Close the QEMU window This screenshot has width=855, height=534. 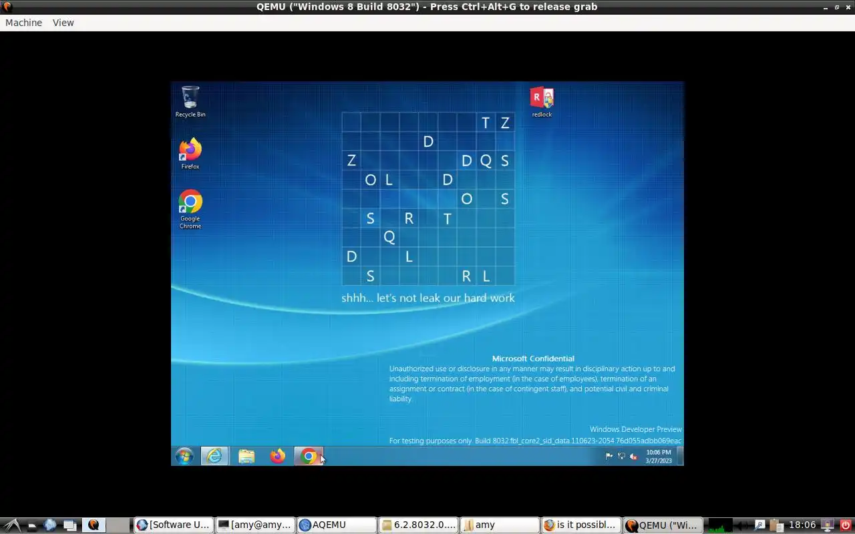tap(848, 7)
